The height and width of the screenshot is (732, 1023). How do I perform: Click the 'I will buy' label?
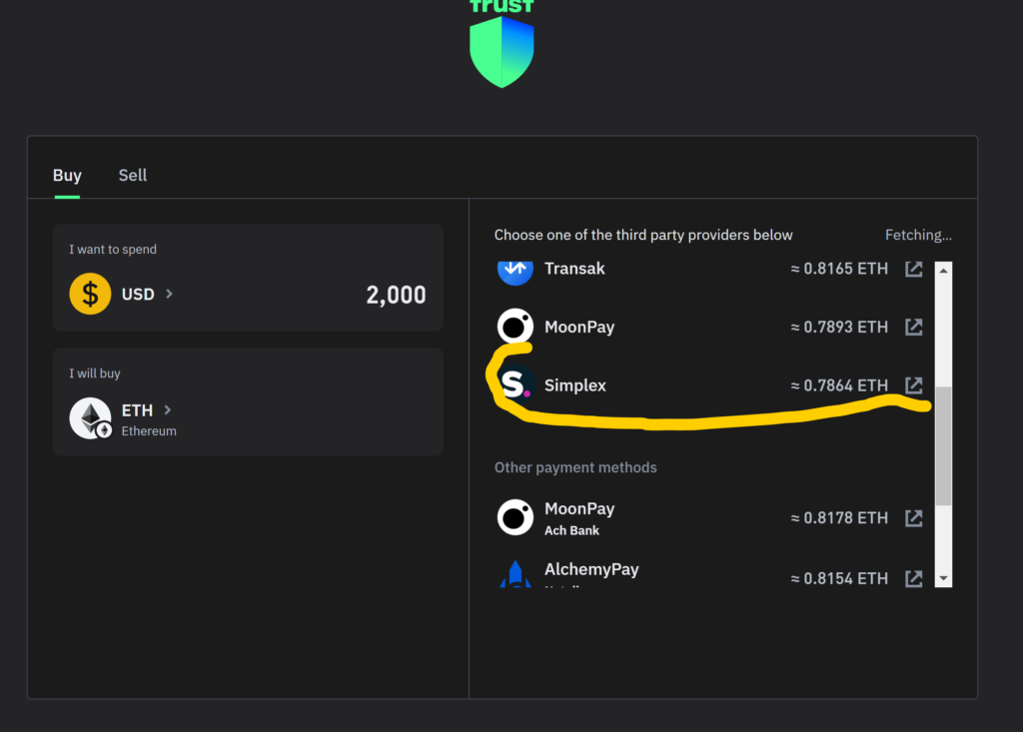click(95, 373)
